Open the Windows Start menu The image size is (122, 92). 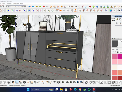[x=28, y=89]
